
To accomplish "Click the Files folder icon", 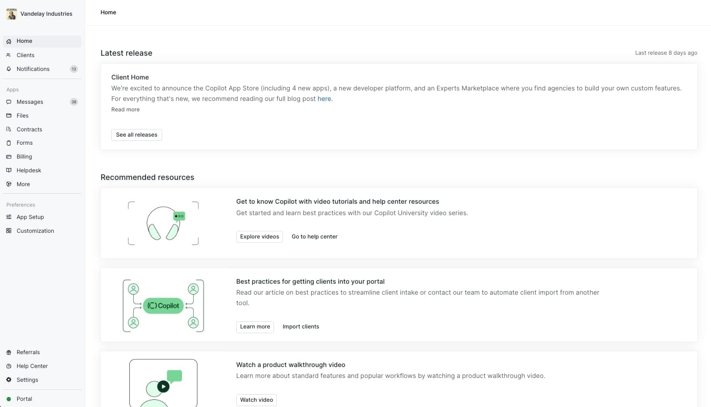I will pyautogui.click(x=9, y=116).
